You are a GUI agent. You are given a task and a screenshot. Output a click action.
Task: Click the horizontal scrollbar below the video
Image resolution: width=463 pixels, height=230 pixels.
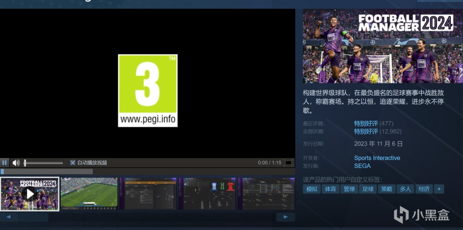(x=47, y=171)
